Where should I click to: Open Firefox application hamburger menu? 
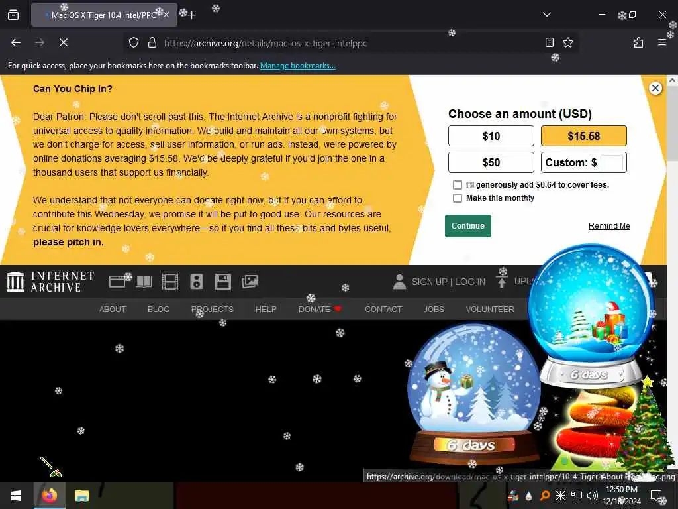point(662,42)
